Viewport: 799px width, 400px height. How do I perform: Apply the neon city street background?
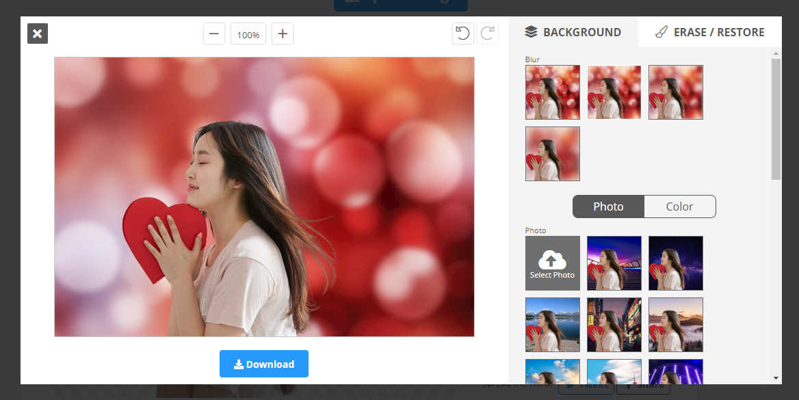click(614, 325)
